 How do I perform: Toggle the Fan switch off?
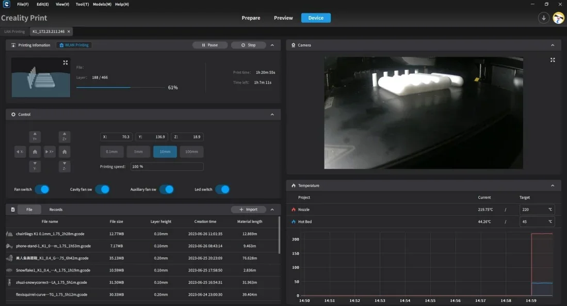coord(43,189)
